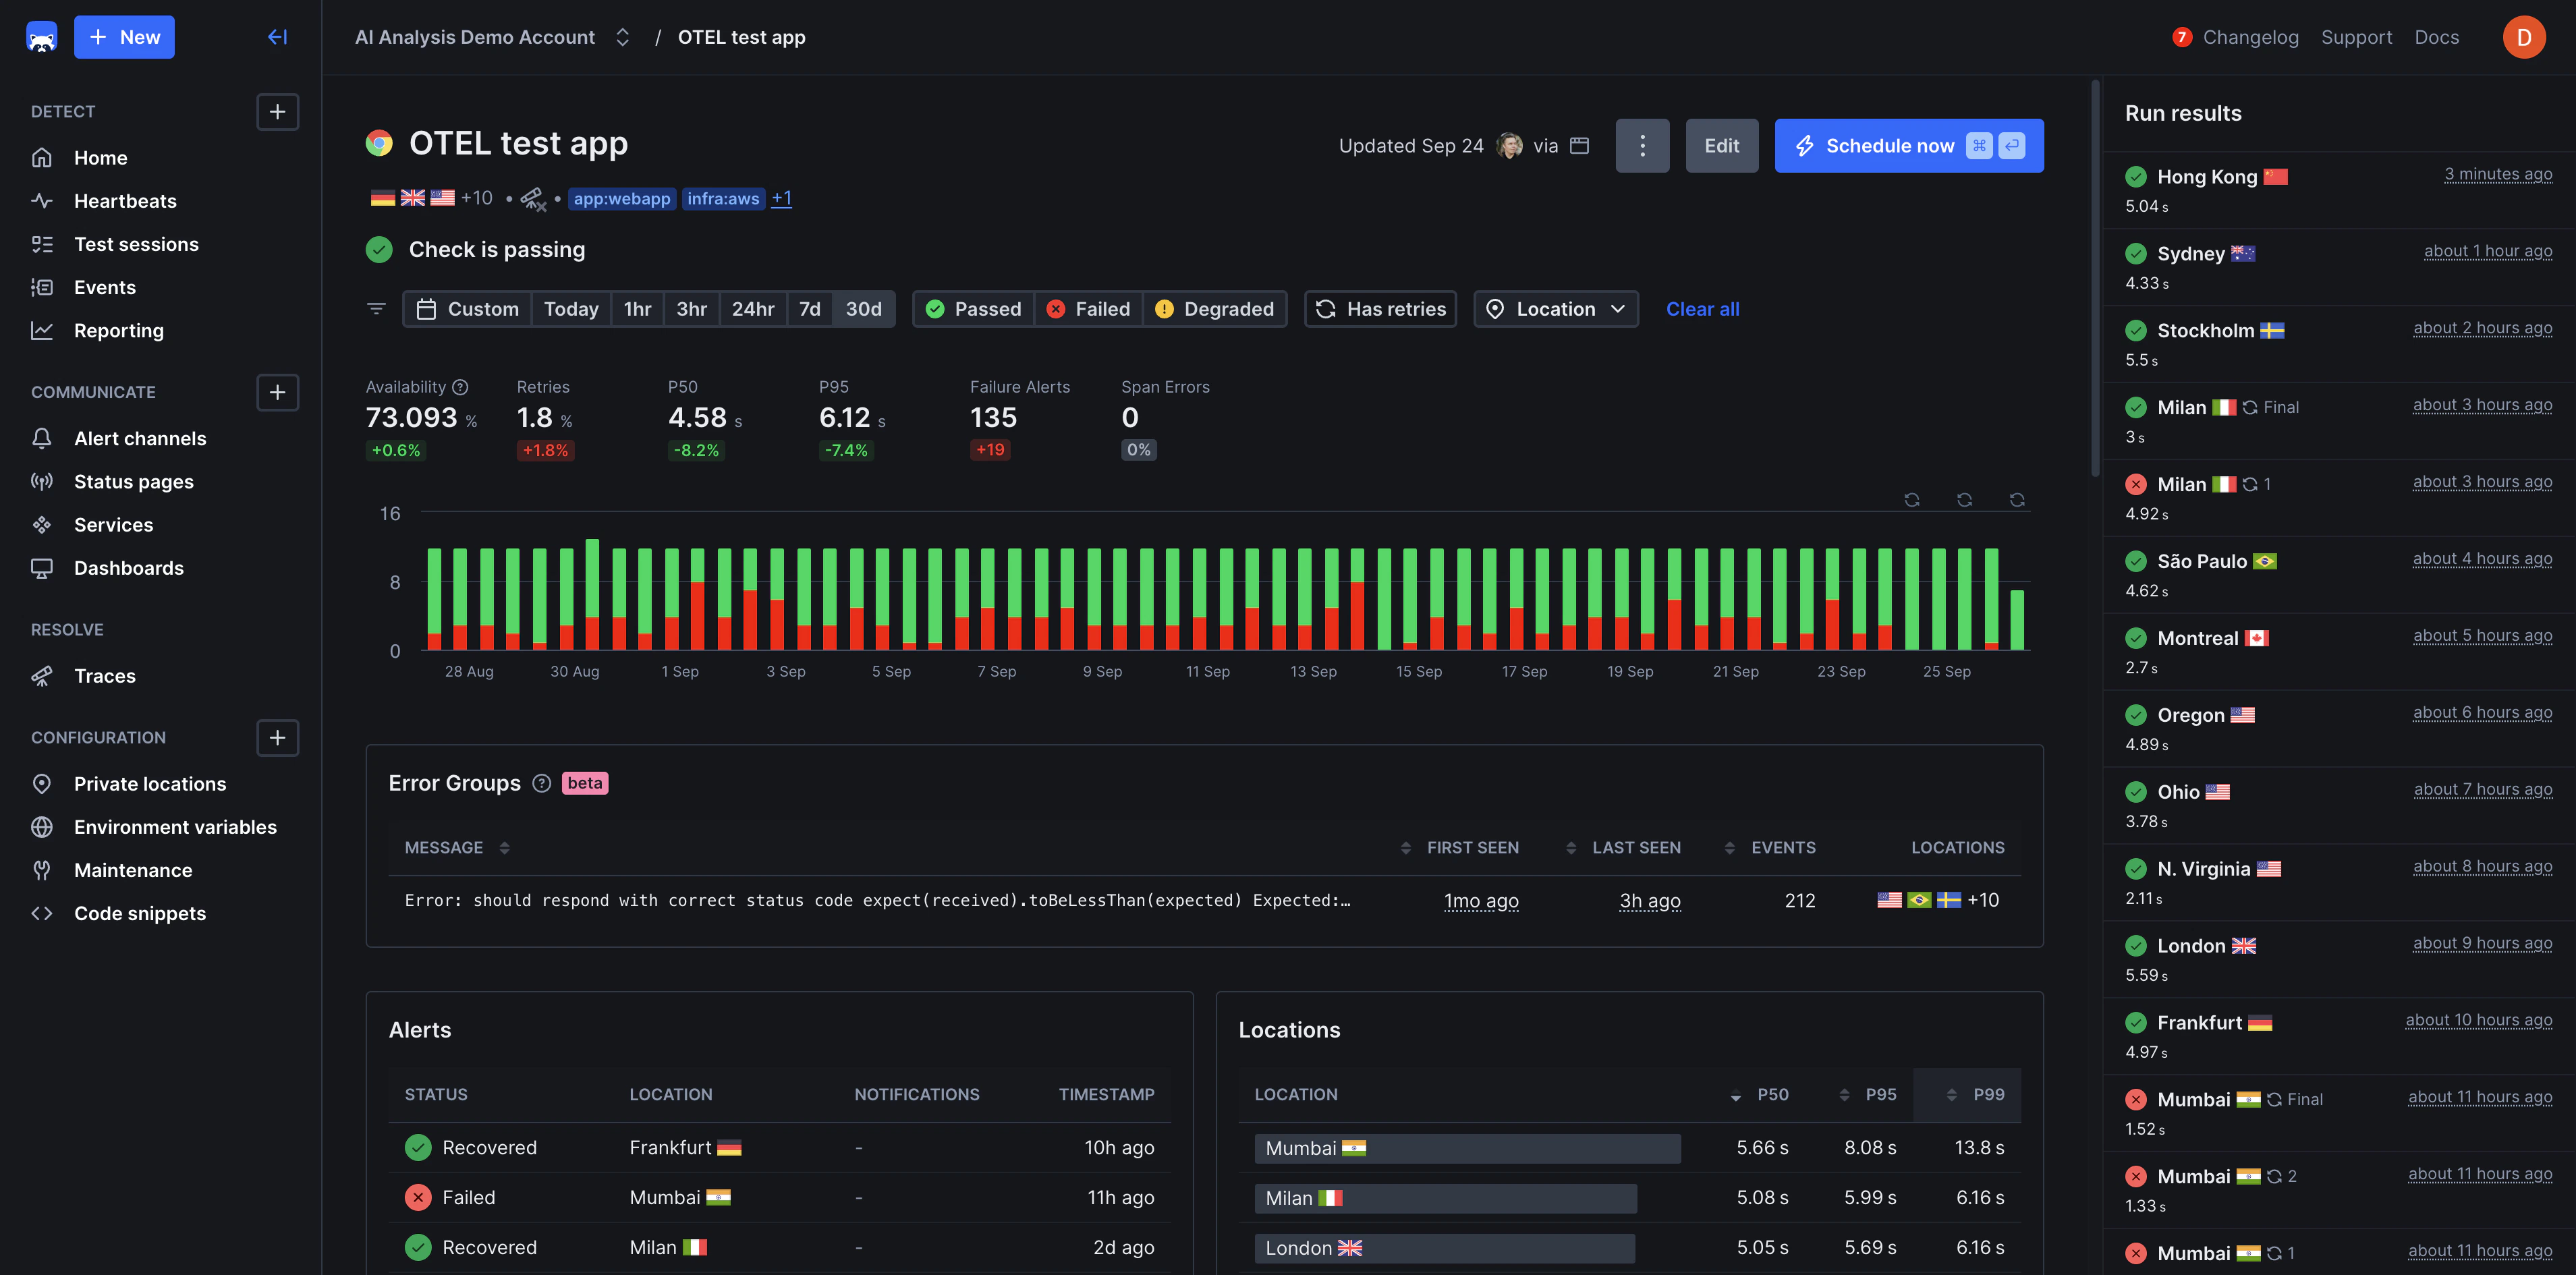
Task: Click the Code snippets icon in Configuration
Action: 42,912
